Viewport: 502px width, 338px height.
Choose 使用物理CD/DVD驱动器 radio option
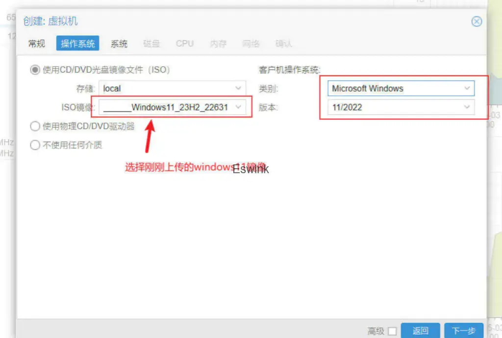click(35, 127)
